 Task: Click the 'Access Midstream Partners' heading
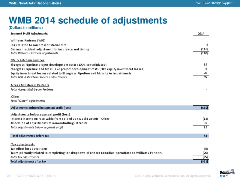(x=30, y=85)
